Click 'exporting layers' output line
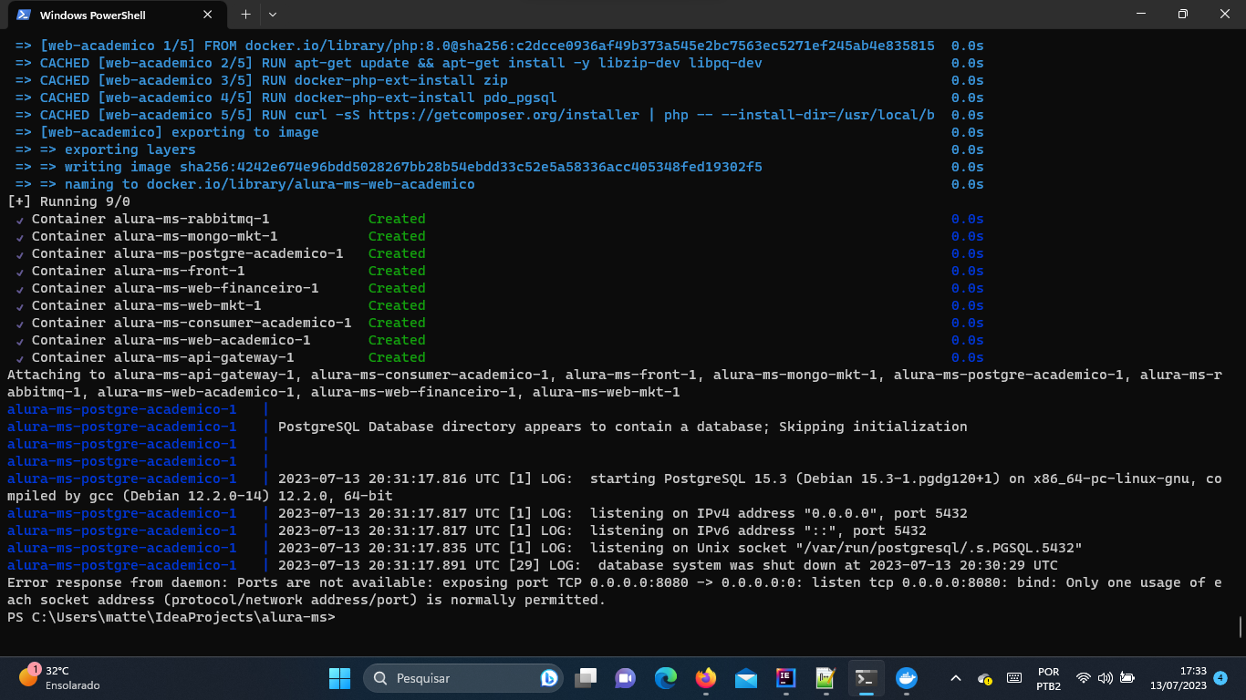1246x700 pixels. pyautogui.click(x=130, y=149)
